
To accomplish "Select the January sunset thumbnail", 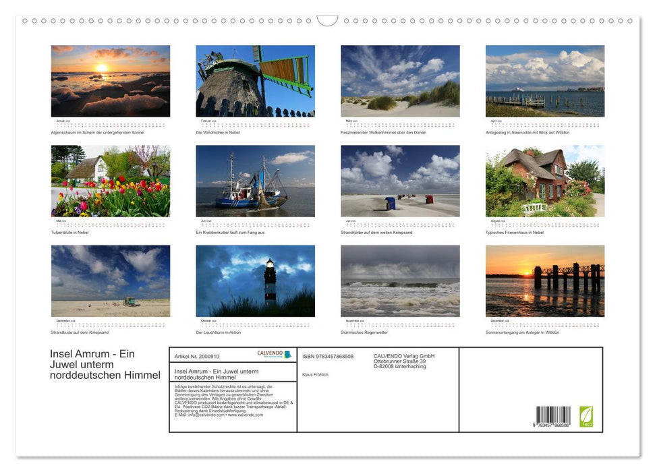I will (x=110, y=81).
